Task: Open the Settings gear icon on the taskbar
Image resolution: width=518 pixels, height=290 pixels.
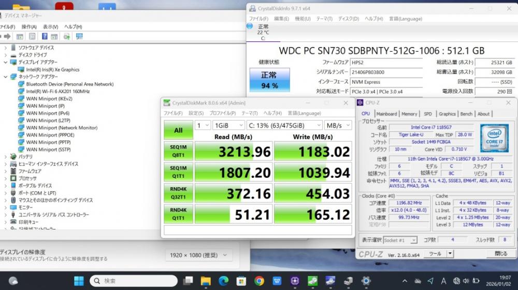Action: pyautogui.click(x=366, y=281)
